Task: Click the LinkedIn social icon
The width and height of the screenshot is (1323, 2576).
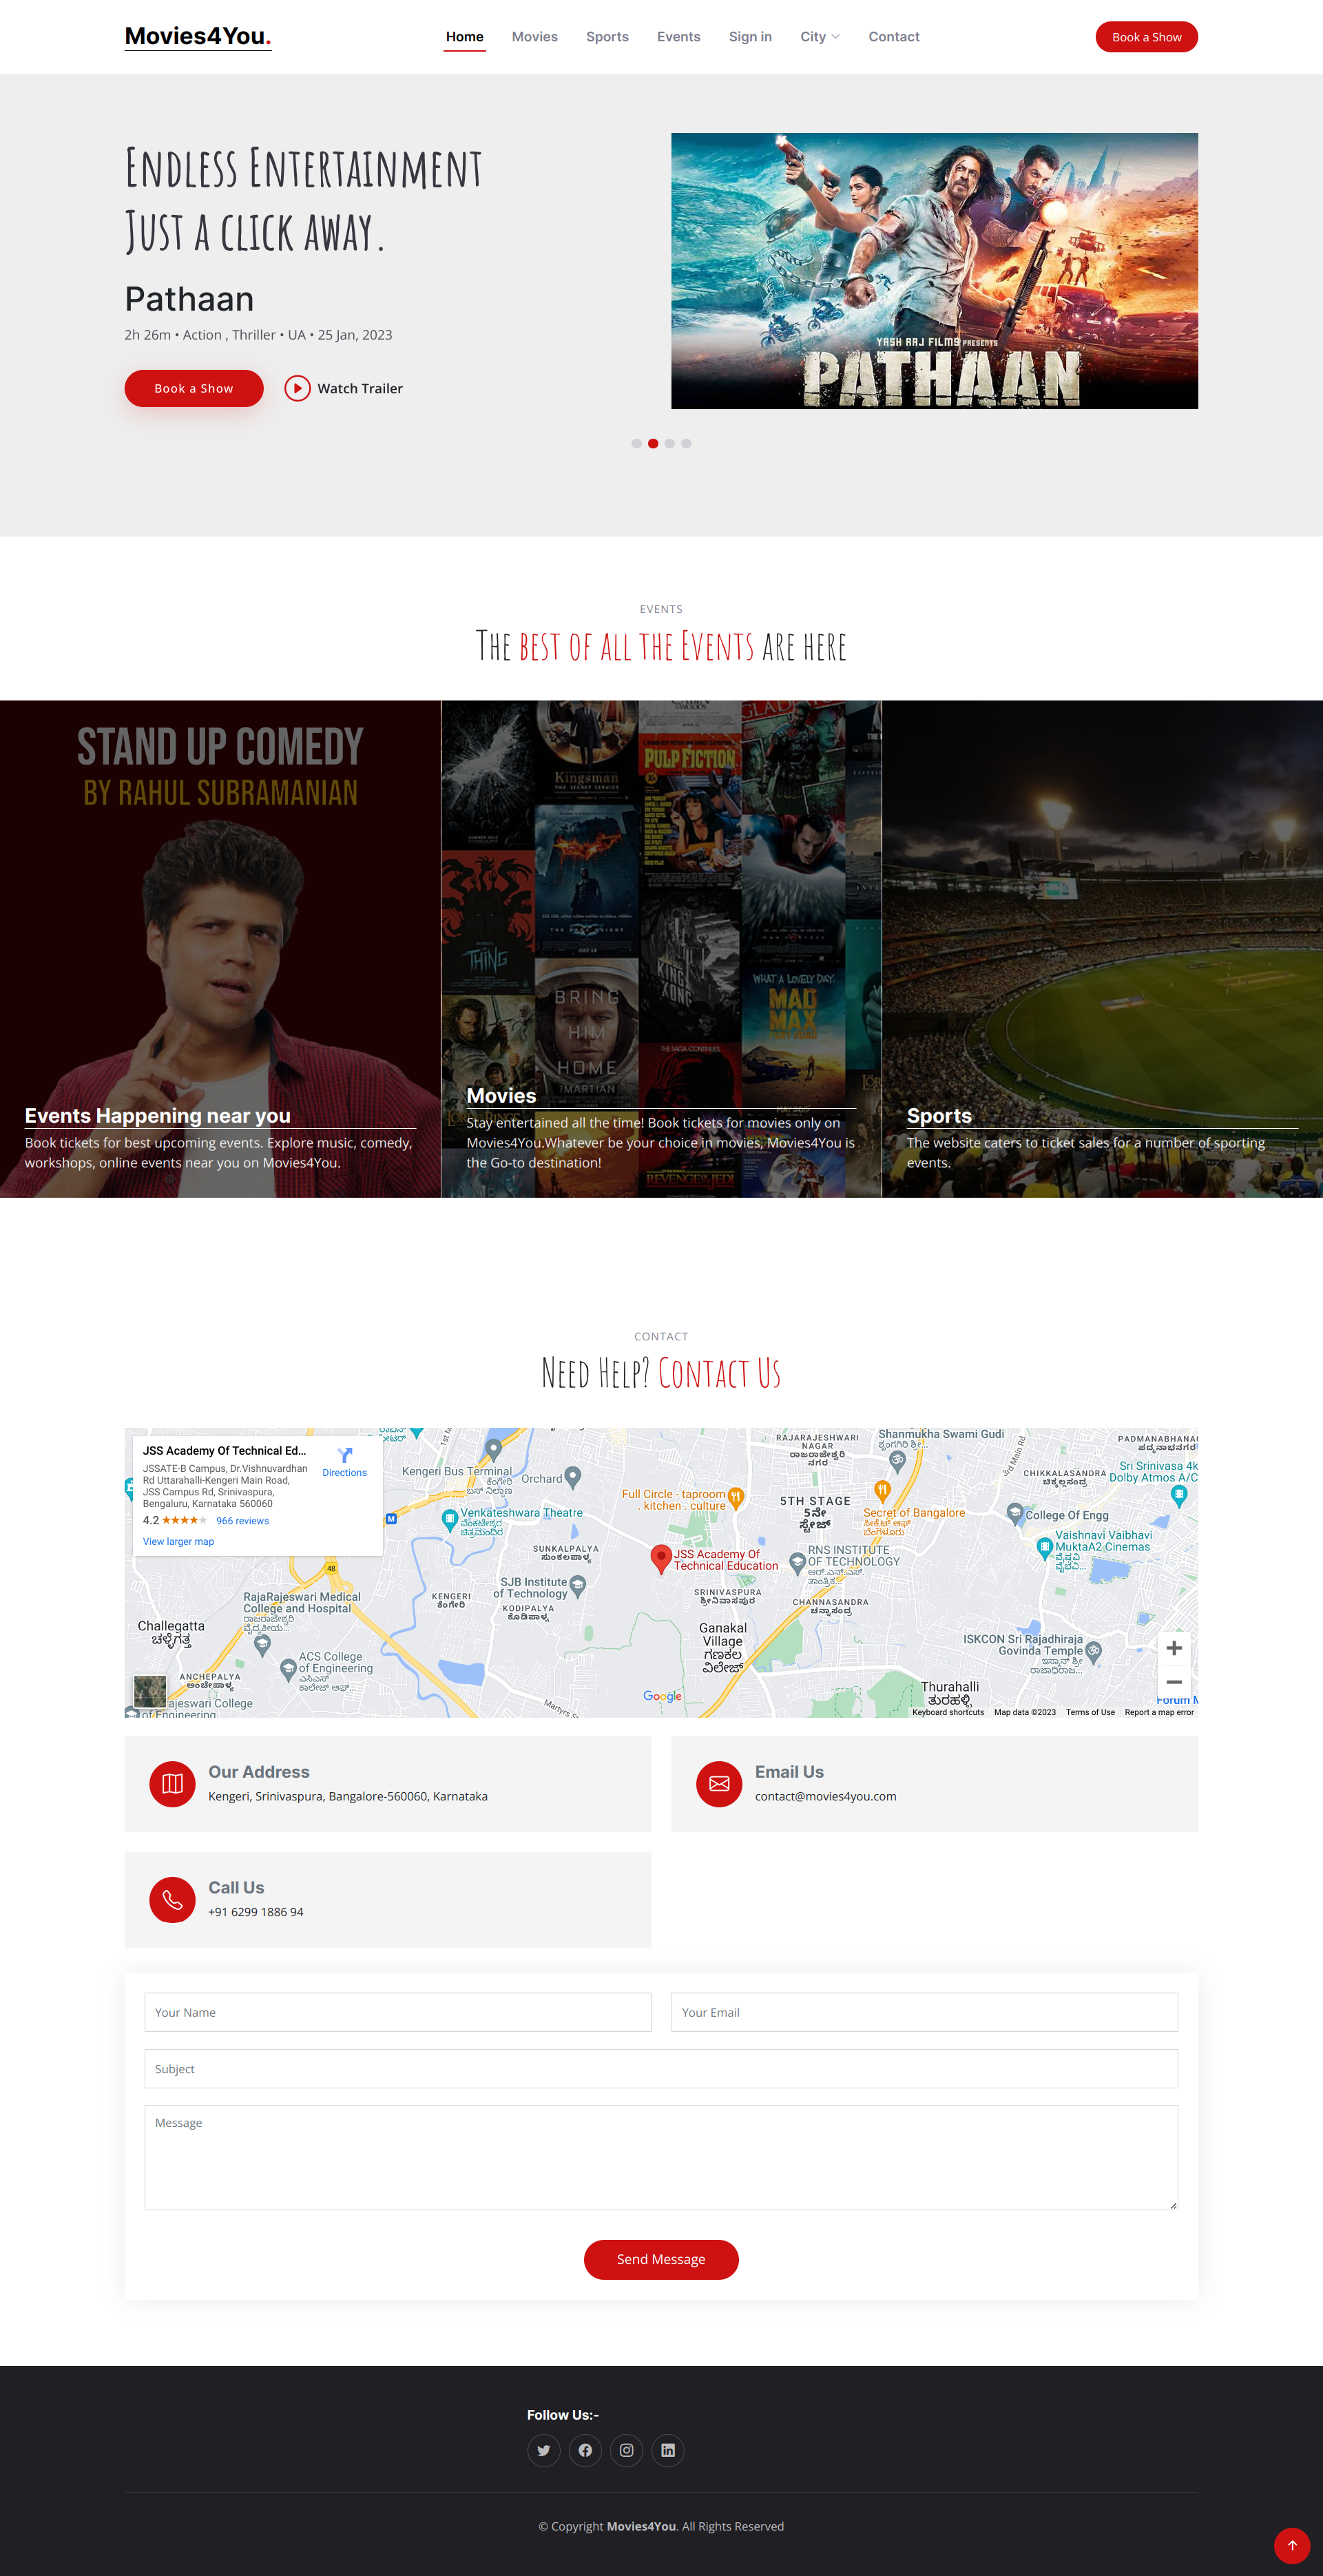Action: (x=668, y=2450)
